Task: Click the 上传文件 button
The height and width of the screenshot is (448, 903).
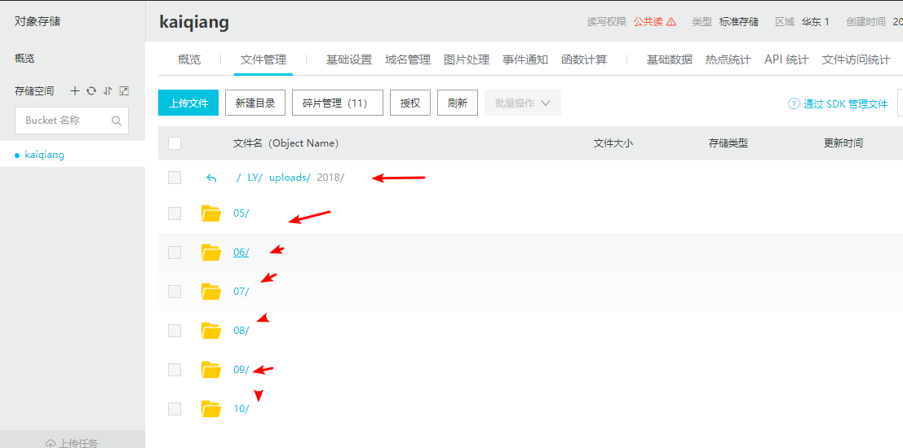Action: pos(188,103)
